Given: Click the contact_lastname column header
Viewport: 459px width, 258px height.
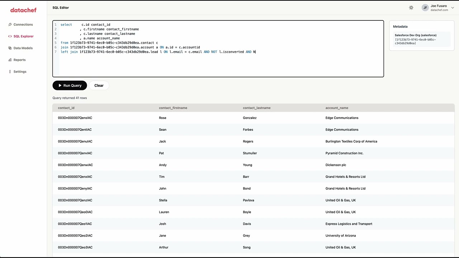Looking at the screenshot, I should (x=257, y=108).
